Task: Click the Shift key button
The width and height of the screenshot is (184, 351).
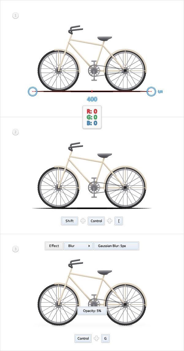Action: (70, 221)
